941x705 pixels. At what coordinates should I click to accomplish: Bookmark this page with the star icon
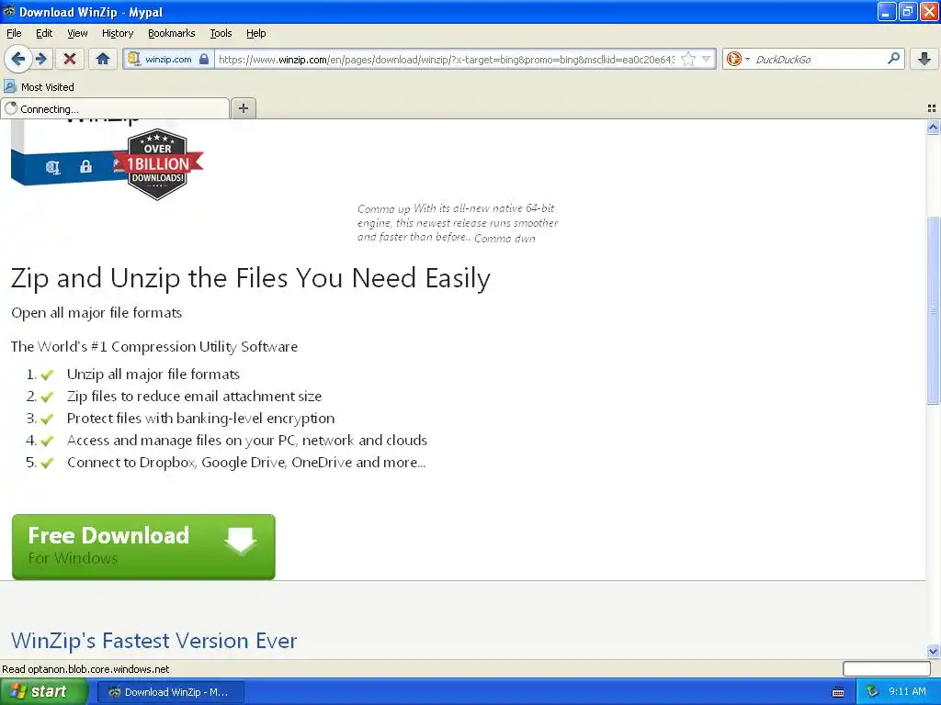(x=688, y=59)
